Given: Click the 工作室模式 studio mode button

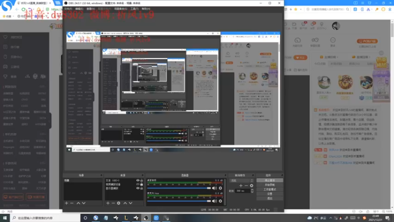Looking at the screenshot, I should pyautogui.click(x=269, y=189).
